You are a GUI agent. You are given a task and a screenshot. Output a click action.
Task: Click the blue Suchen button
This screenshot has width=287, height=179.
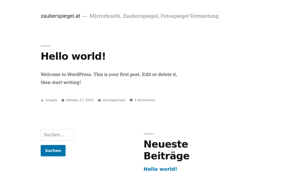[x=53, y=151]
